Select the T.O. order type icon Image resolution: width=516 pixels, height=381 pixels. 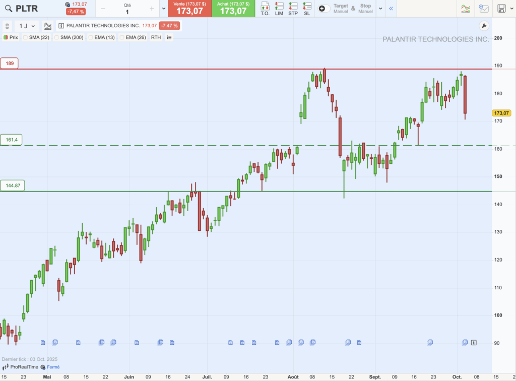tap(265, 9)
